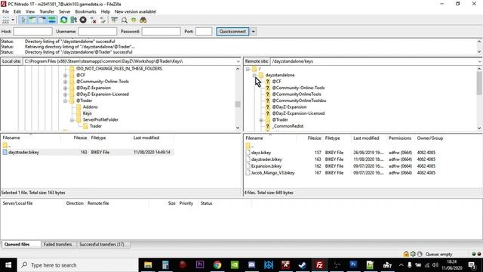Select remote file dayz.bikey
The width and height of the screenshot is (483, 272).
tap(261, 153)
